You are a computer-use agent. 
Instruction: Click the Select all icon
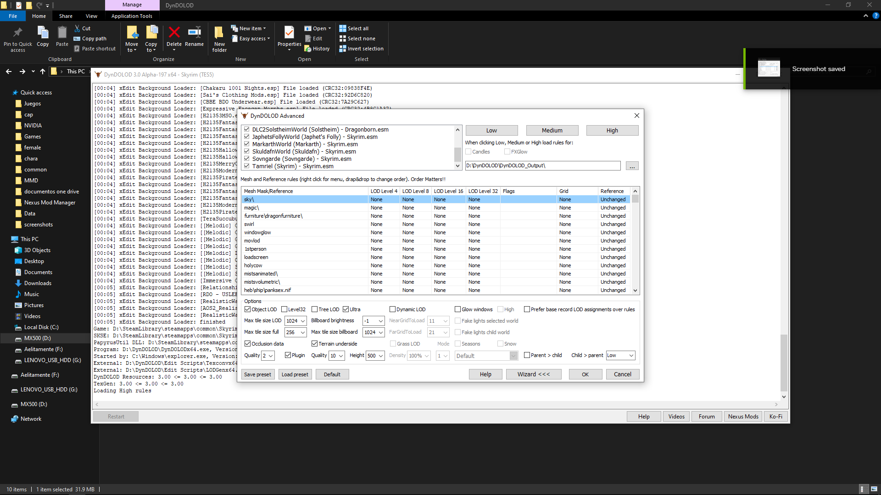tap(342, 28)
